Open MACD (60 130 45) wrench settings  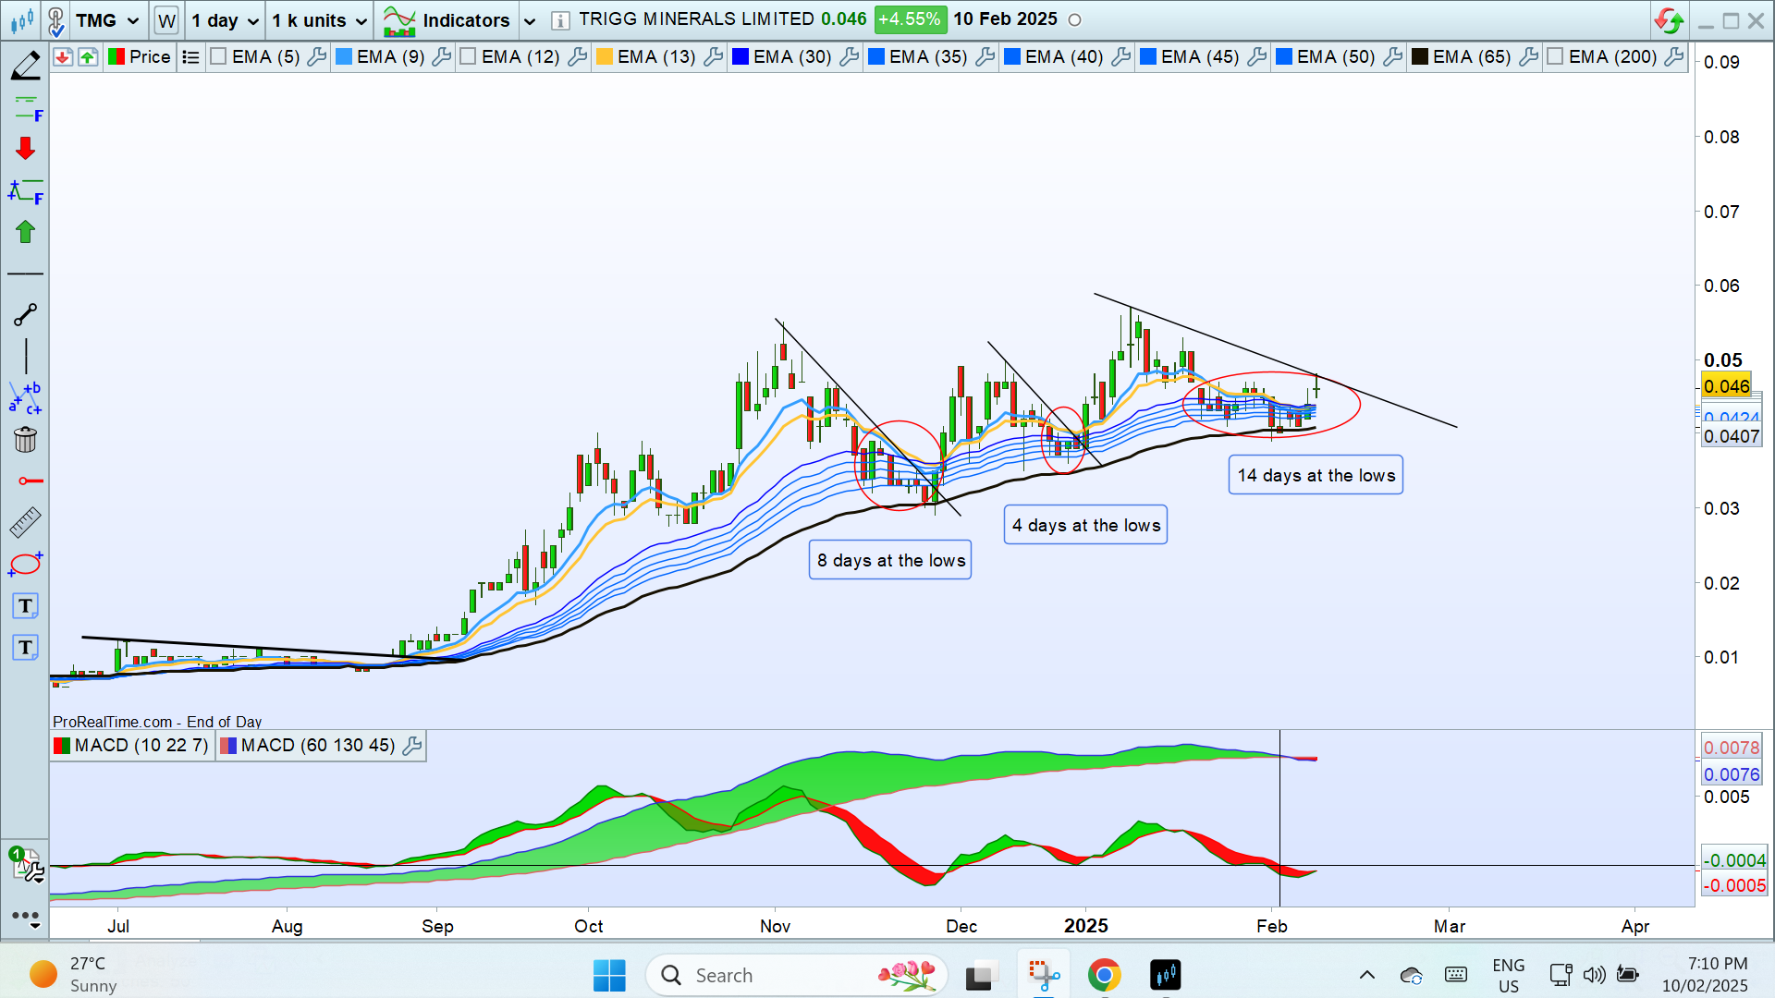click(x=412, y=745)
